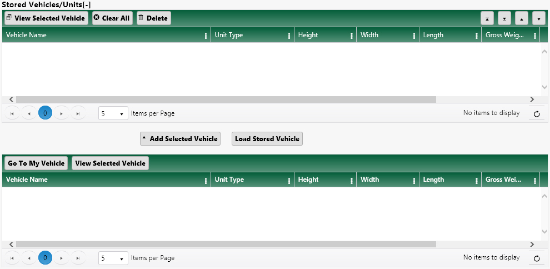The height and width of the screenshot is (269, 550).
Task: Click the Load Stored Vehicle button
Action: (267, 139)
